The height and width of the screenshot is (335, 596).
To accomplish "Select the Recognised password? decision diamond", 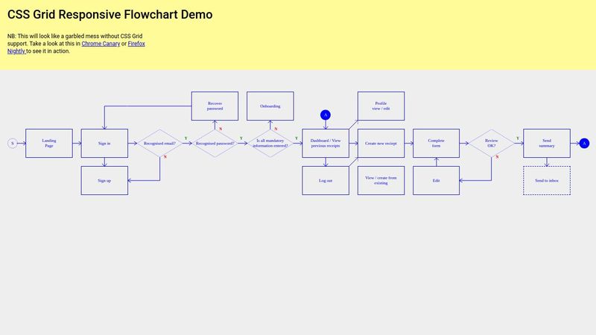I will pos(215,143).
